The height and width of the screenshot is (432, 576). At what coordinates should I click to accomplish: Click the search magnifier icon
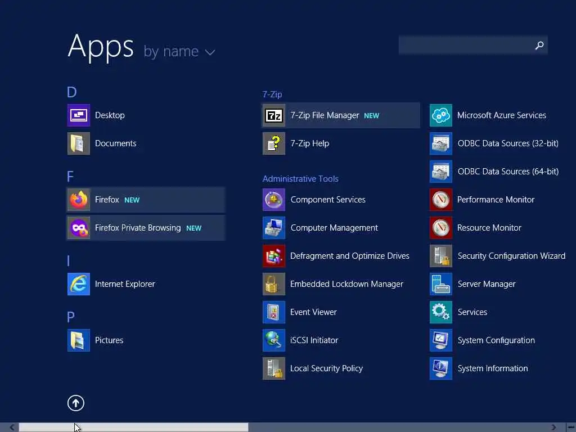(x=539, y=45)
